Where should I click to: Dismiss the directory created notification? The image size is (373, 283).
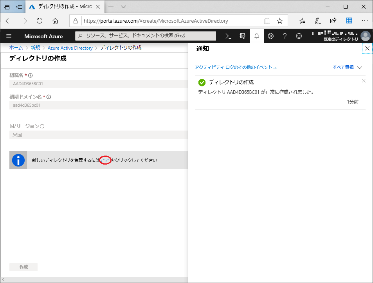(364, 81)
